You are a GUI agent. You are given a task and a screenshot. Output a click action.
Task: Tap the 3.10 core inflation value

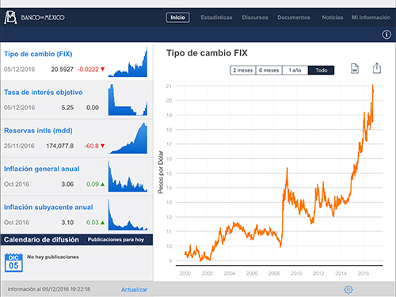67,223
